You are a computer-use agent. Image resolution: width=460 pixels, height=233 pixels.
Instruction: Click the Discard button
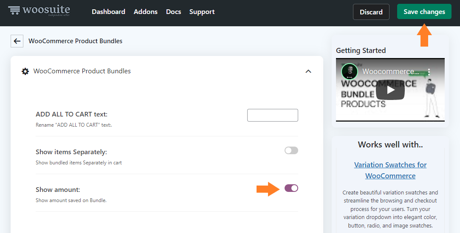tap(371, 12)
